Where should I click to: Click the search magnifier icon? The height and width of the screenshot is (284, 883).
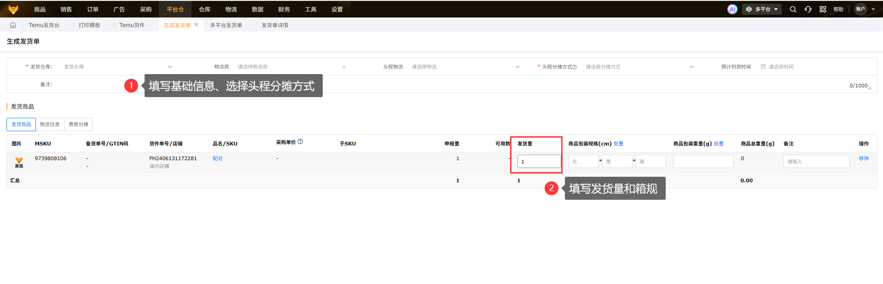793,9
